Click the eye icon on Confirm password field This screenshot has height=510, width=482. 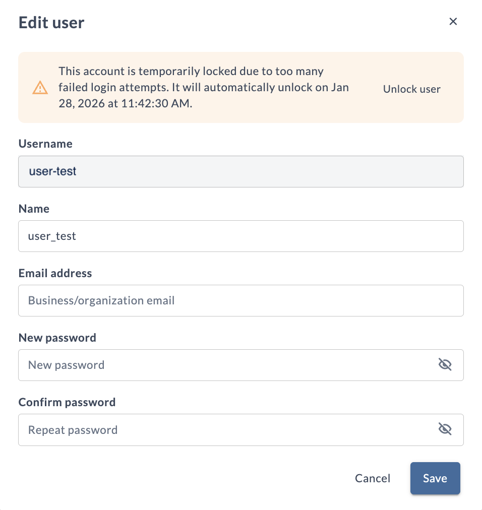tap(445, 429)
